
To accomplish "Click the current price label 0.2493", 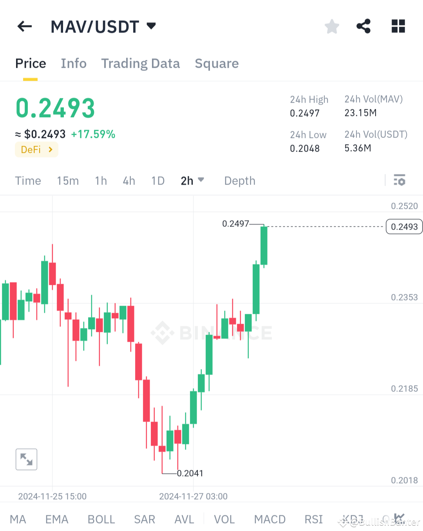I will pyautogui.click(x=404, y=227).
